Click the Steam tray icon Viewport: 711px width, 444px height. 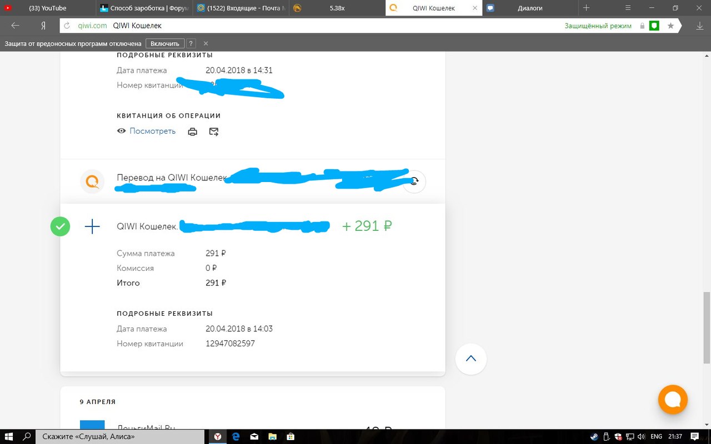coord(594,436)
